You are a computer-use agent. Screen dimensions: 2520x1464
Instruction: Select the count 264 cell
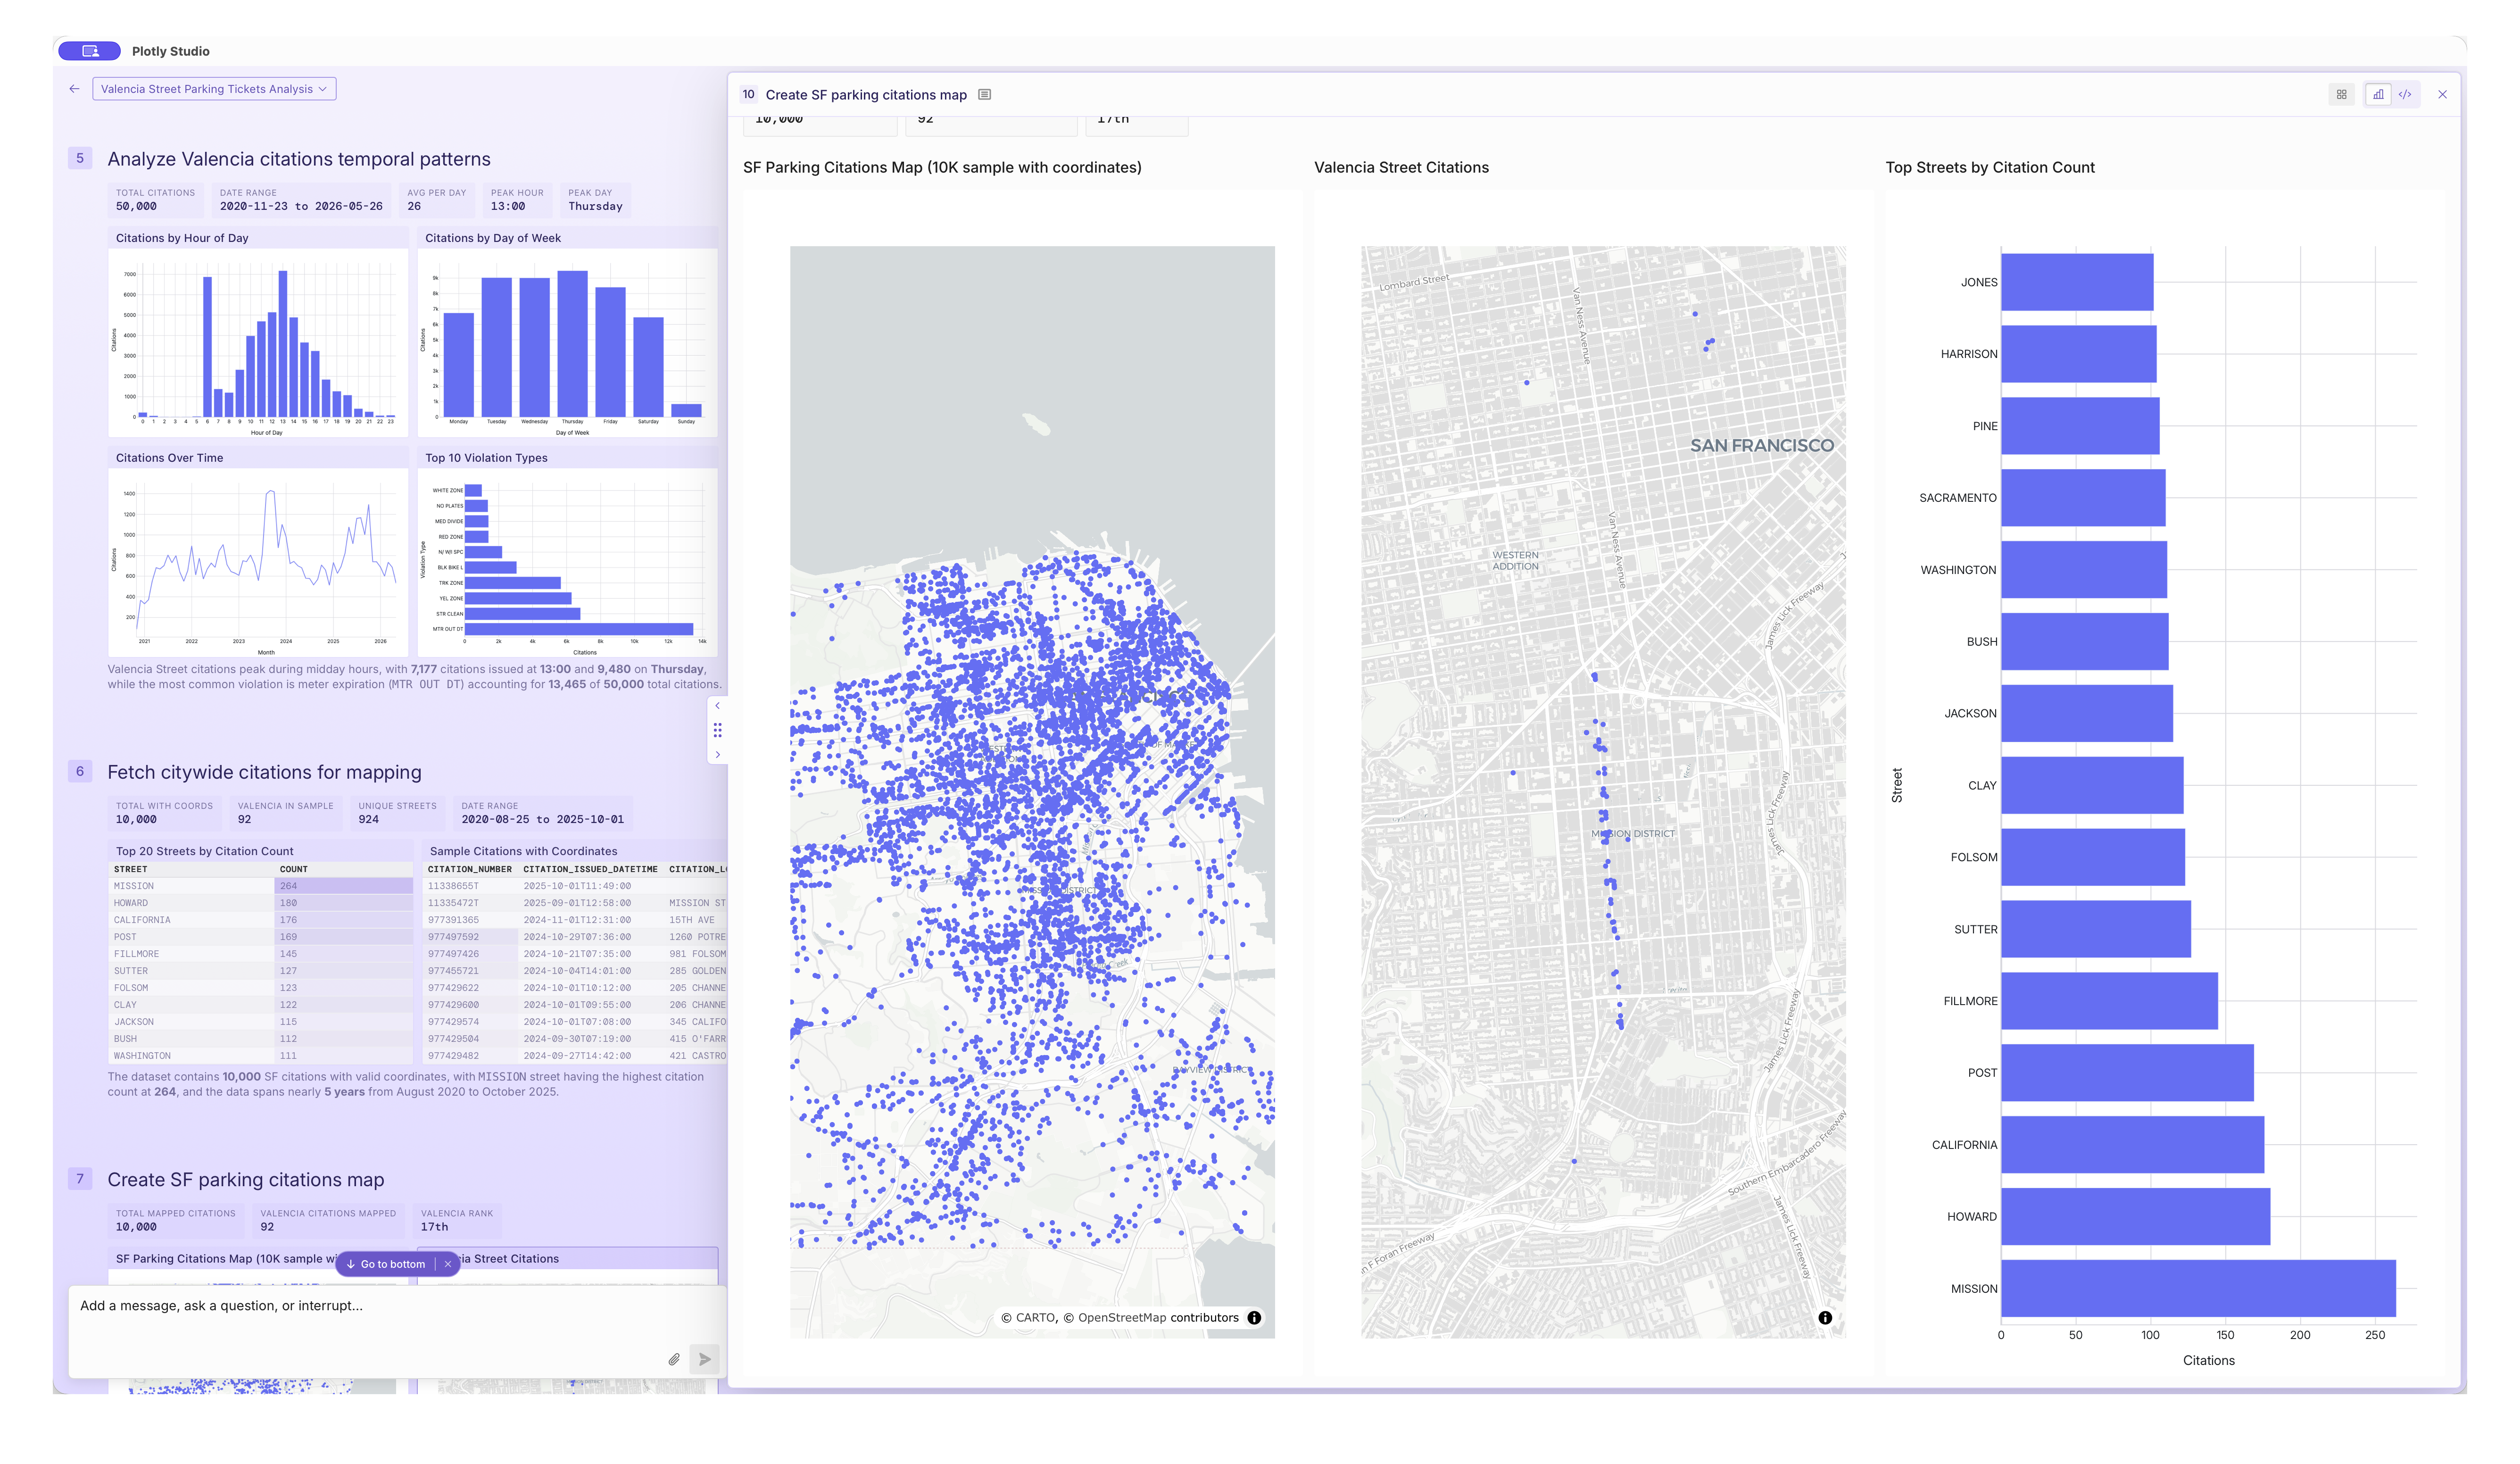pos(344,886)
